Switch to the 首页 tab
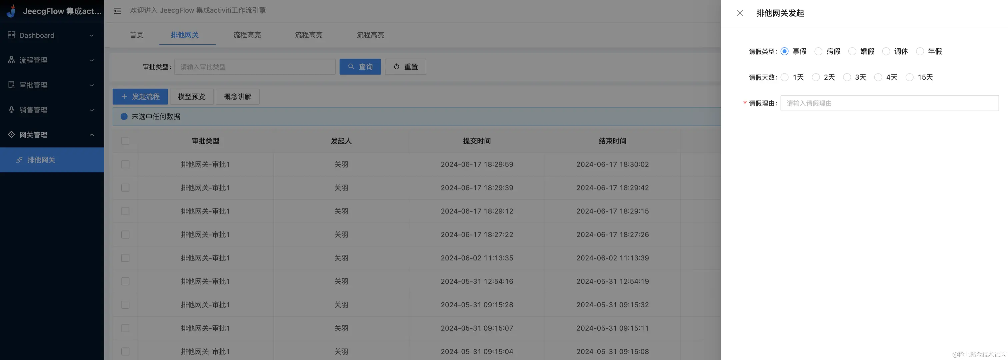Screen dimensions: 1008x360 (x=136, y=35)
